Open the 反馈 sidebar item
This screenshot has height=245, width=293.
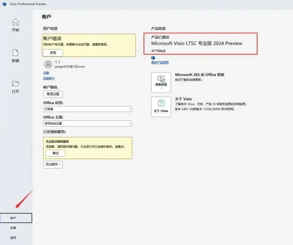click(x=13, y=228)
